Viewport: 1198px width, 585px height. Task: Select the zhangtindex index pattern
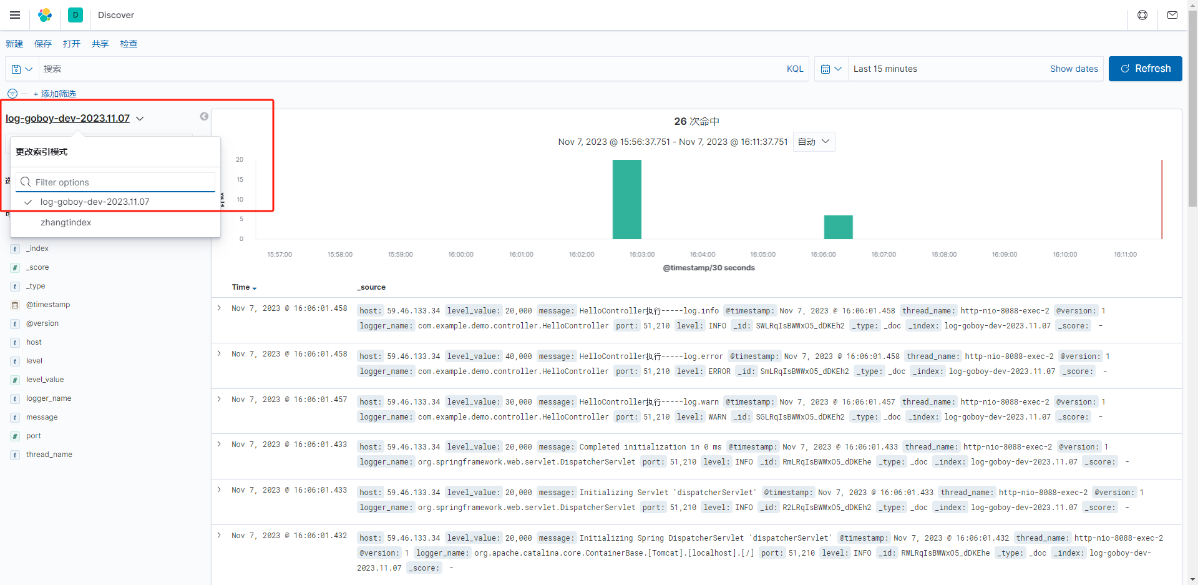66,222
